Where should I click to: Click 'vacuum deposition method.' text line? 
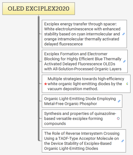[73, 89]
